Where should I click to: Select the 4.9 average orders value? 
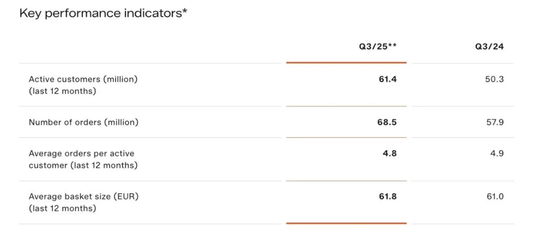point(497,153)
